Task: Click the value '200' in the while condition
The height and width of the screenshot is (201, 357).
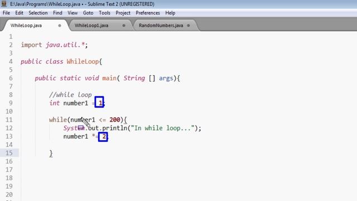Action: click(x=114, y=119)
